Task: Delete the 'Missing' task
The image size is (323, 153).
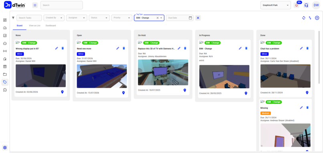Action: pyautogui.click(x=307, y=107)
